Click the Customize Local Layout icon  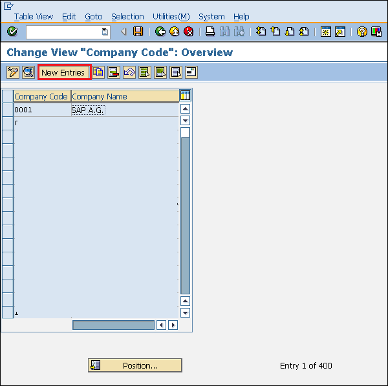376,32
